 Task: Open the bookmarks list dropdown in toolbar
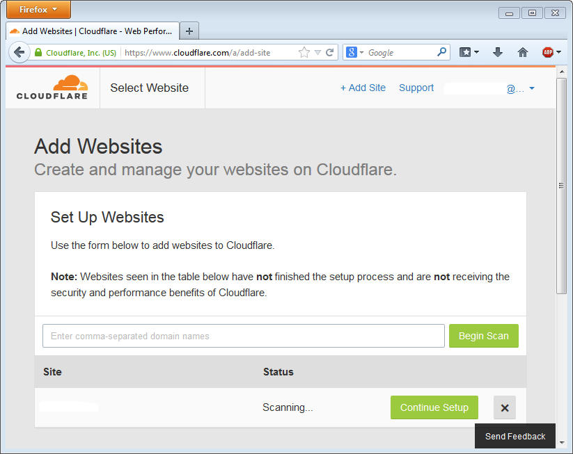click(x=469, y=52)
